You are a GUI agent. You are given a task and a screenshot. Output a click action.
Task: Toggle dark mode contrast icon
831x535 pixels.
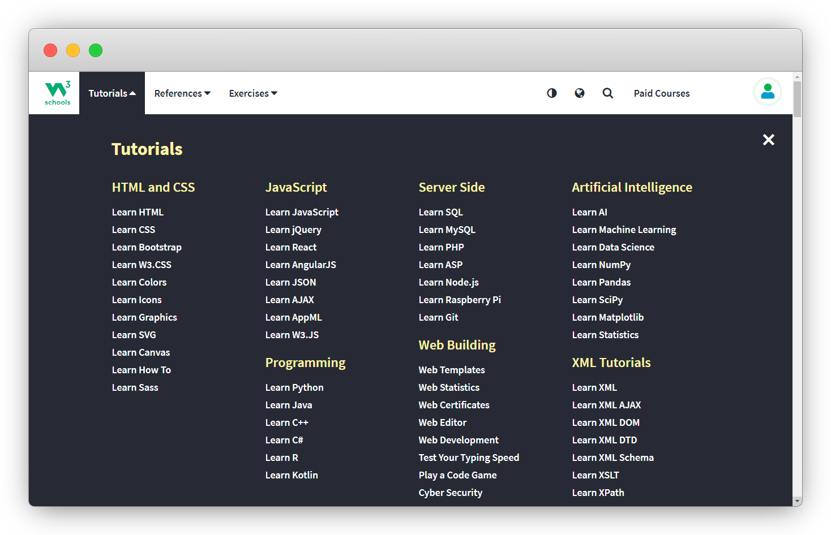pyautogui.click(x=552, y=93)
